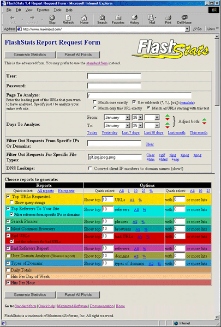Screen dimensions: 221x327
Task: Click into the User input field
Action: [x=114, y=76]
